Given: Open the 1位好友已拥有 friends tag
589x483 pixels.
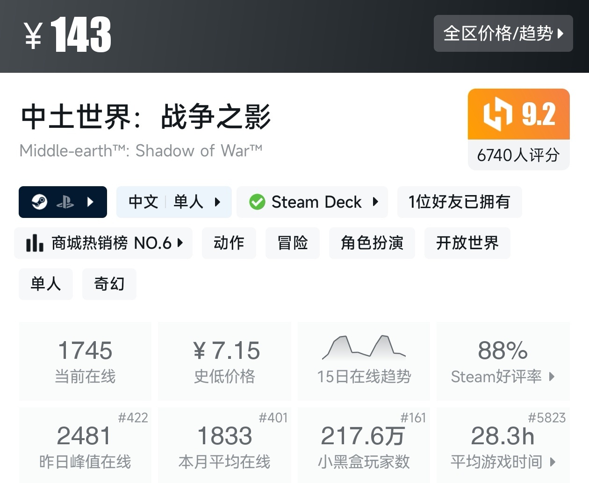Looking at the screenshot, I should point(459,202).
